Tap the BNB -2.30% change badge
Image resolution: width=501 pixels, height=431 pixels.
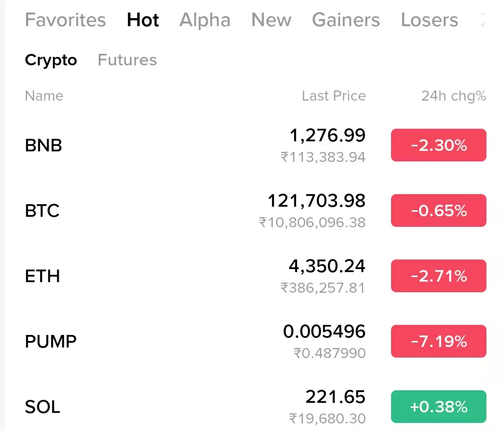pyautogui.click(x=438, y=145)
